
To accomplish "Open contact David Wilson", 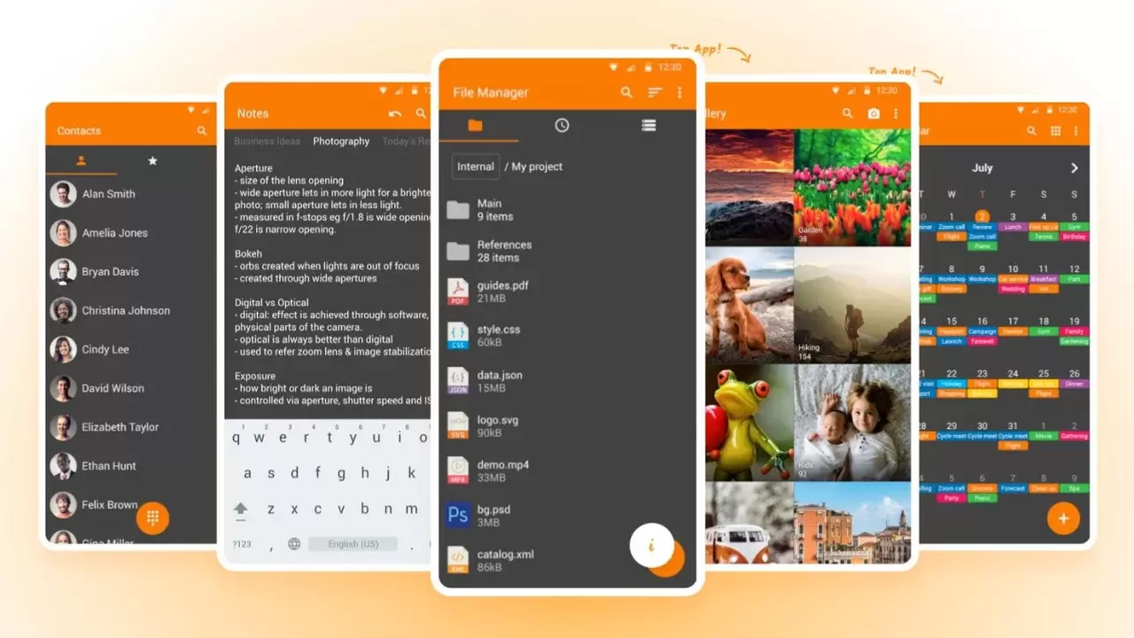I will click(x=131, y=388).
